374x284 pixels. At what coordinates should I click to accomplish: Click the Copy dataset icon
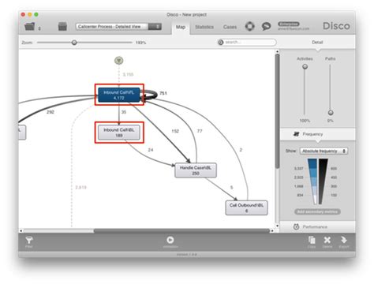click(312, 240)
